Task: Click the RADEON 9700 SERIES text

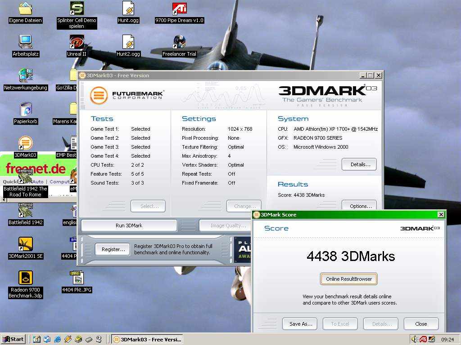Action: (x=318, y=138)
